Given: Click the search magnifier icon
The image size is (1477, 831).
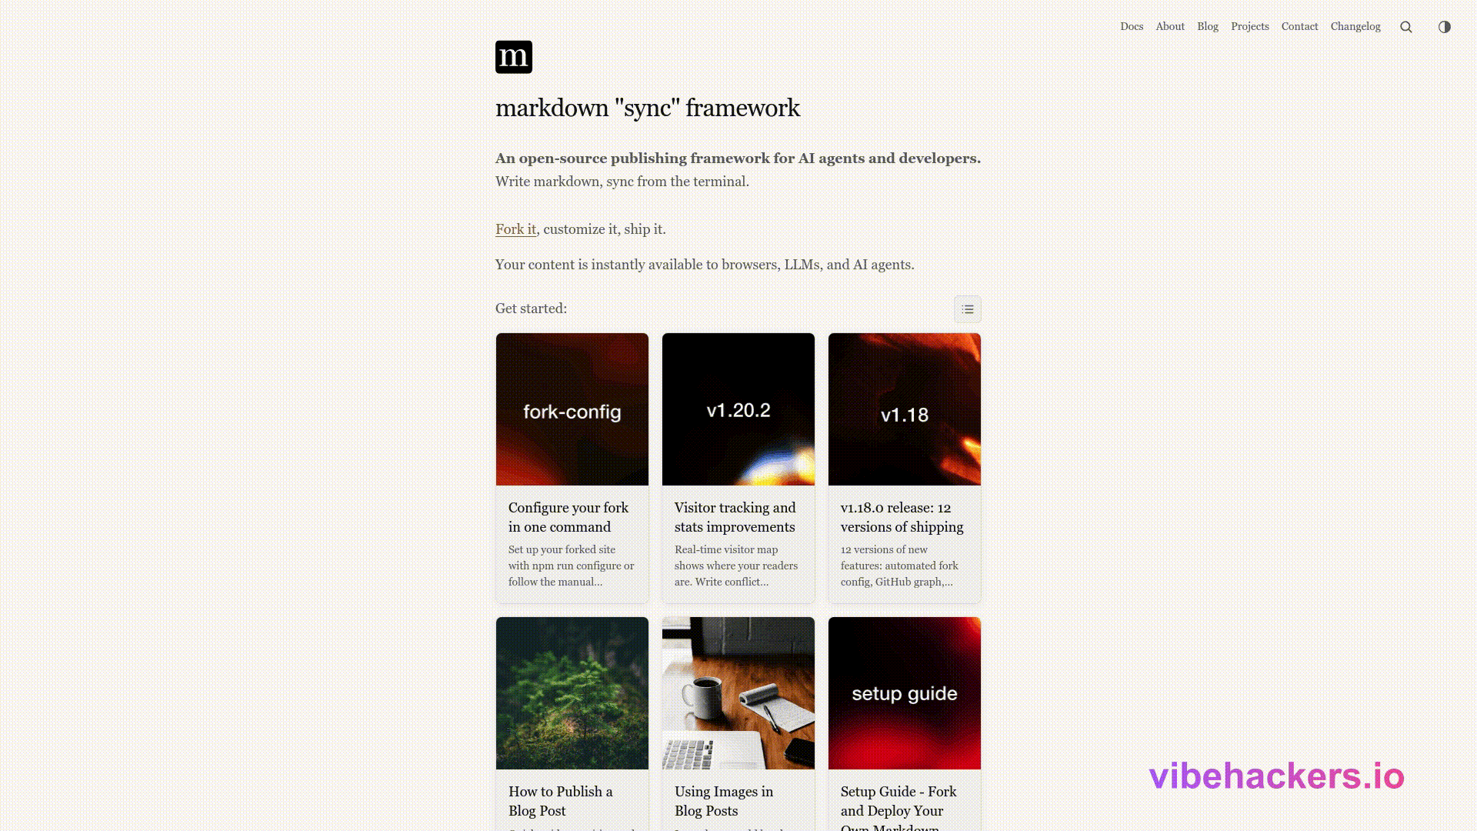Looking at the screenshot, I should click(x=1405, y=27).
